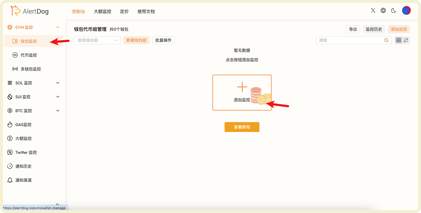Click the X social icon in top bar
The height and width of the screenshot is (213, 421).
(373, 10)
